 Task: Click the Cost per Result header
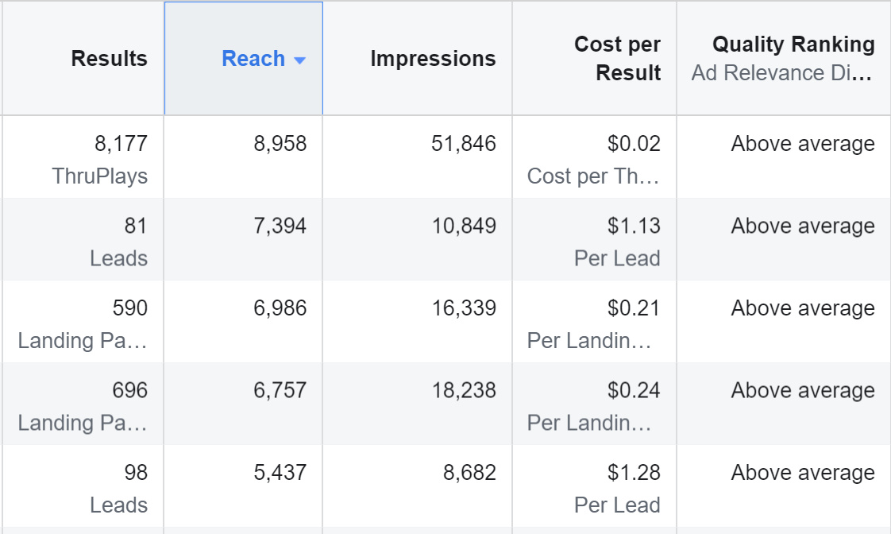(x=617, y=59)
